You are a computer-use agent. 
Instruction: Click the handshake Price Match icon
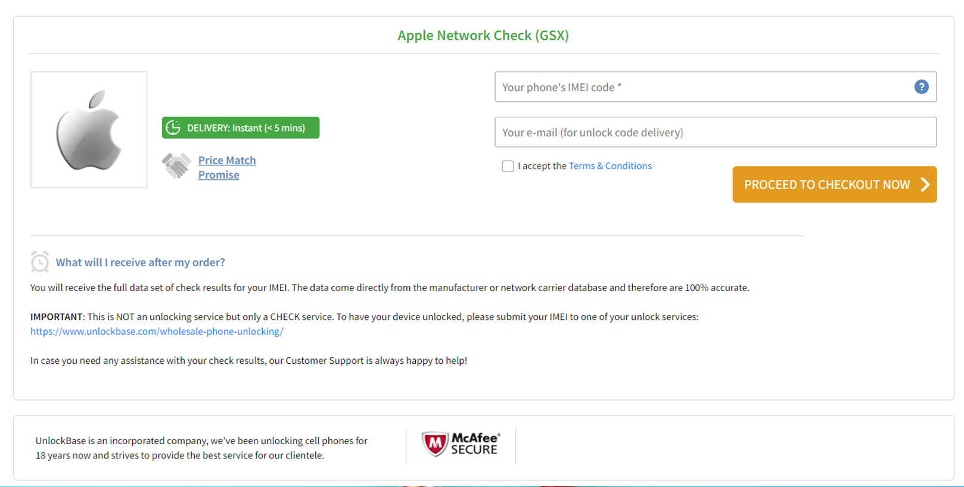[176, 166]
